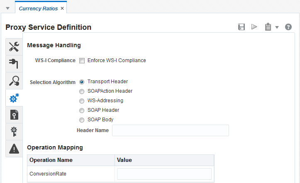This screenshot has height=183, width=300.
Task: Open the SLA Alert Rules warning tab
Action: (14, 149)
